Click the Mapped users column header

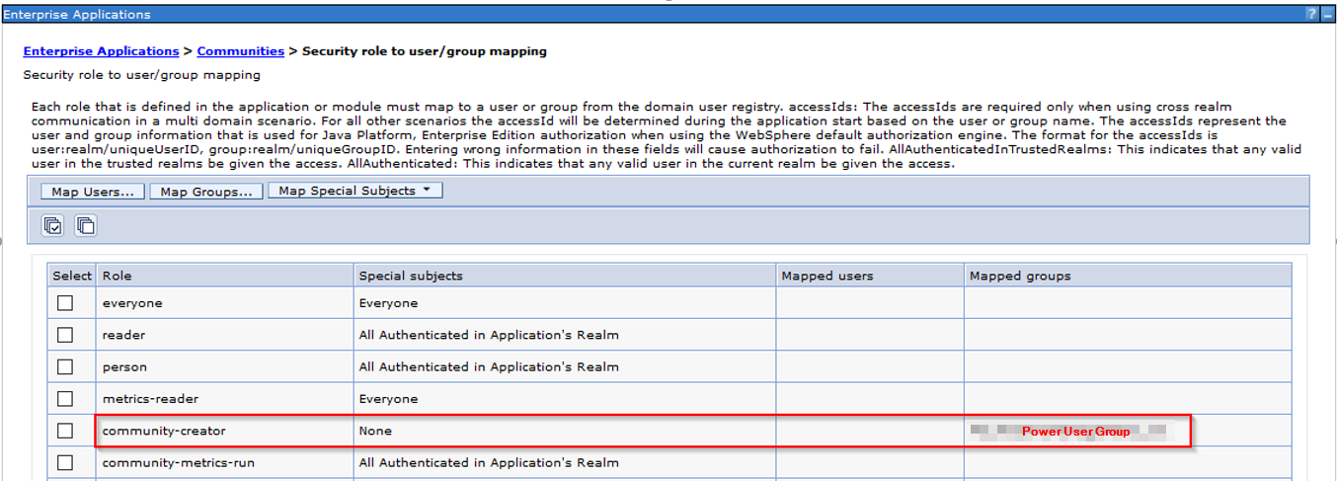pos(826,276)
